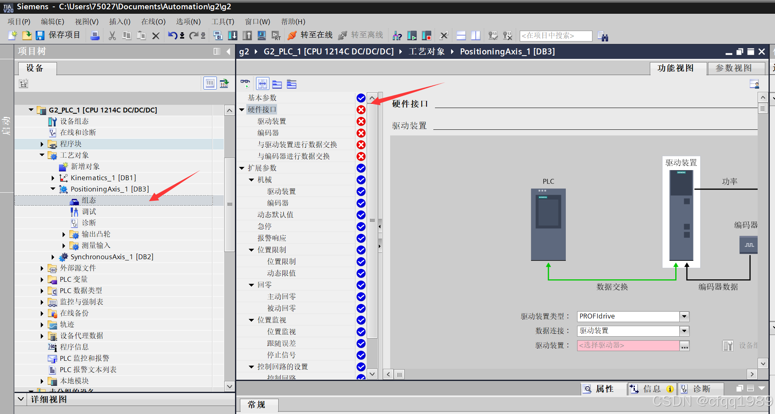Click the stop CPU icon
Screen dimensions: 775x414
click(x=426, y=35)
